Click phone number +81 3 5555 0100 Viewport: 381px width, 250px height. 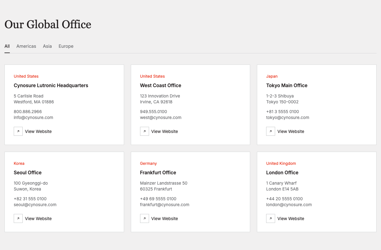(283, 112)
